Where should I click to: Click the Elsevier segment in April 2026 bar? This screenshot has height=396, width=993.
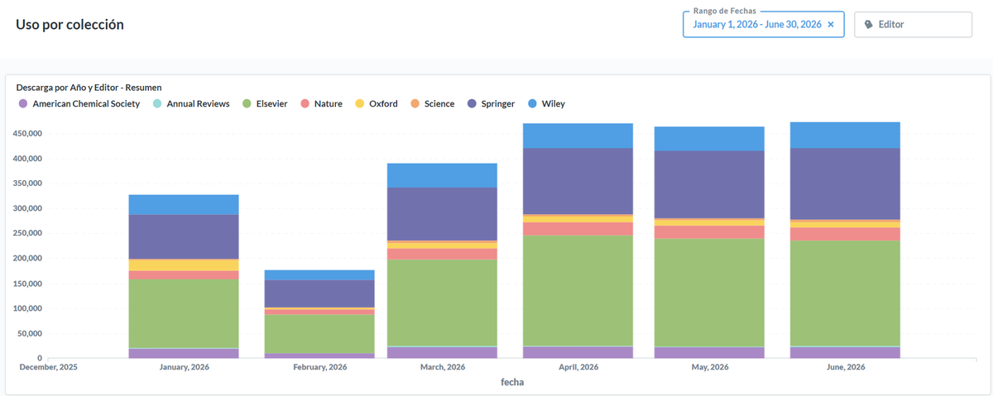pyautogui.click(x=578, y=291)
